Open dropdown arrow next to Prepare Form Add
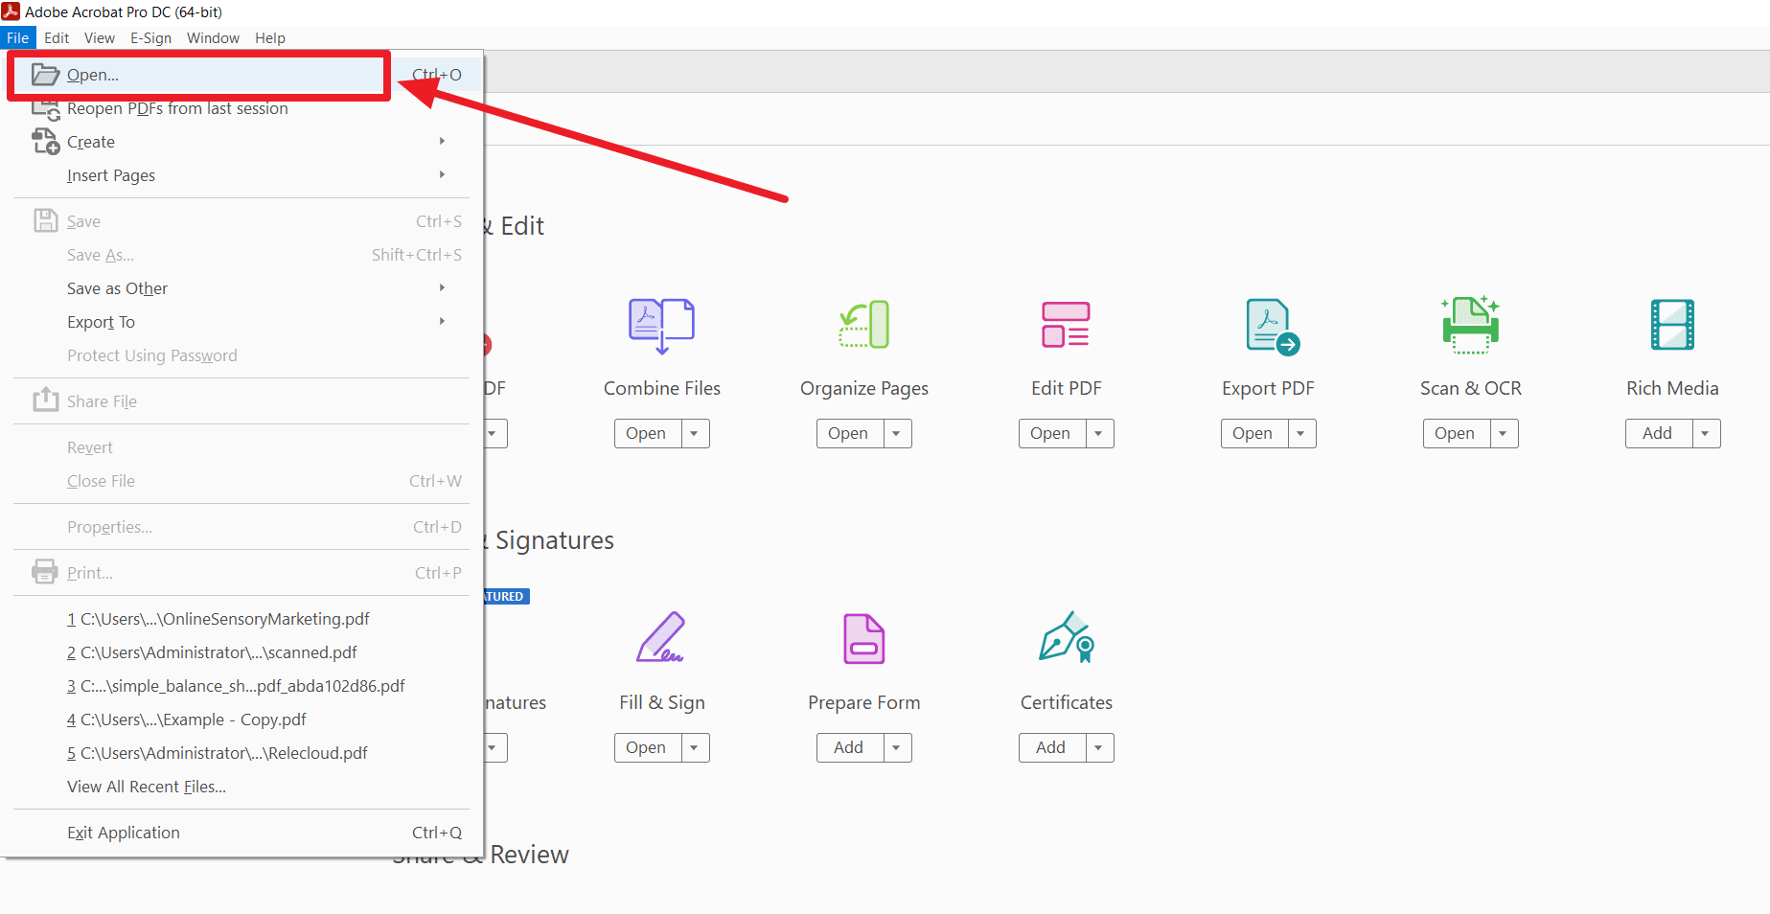The image size is (1770, 914). click(x=897, y=747)
